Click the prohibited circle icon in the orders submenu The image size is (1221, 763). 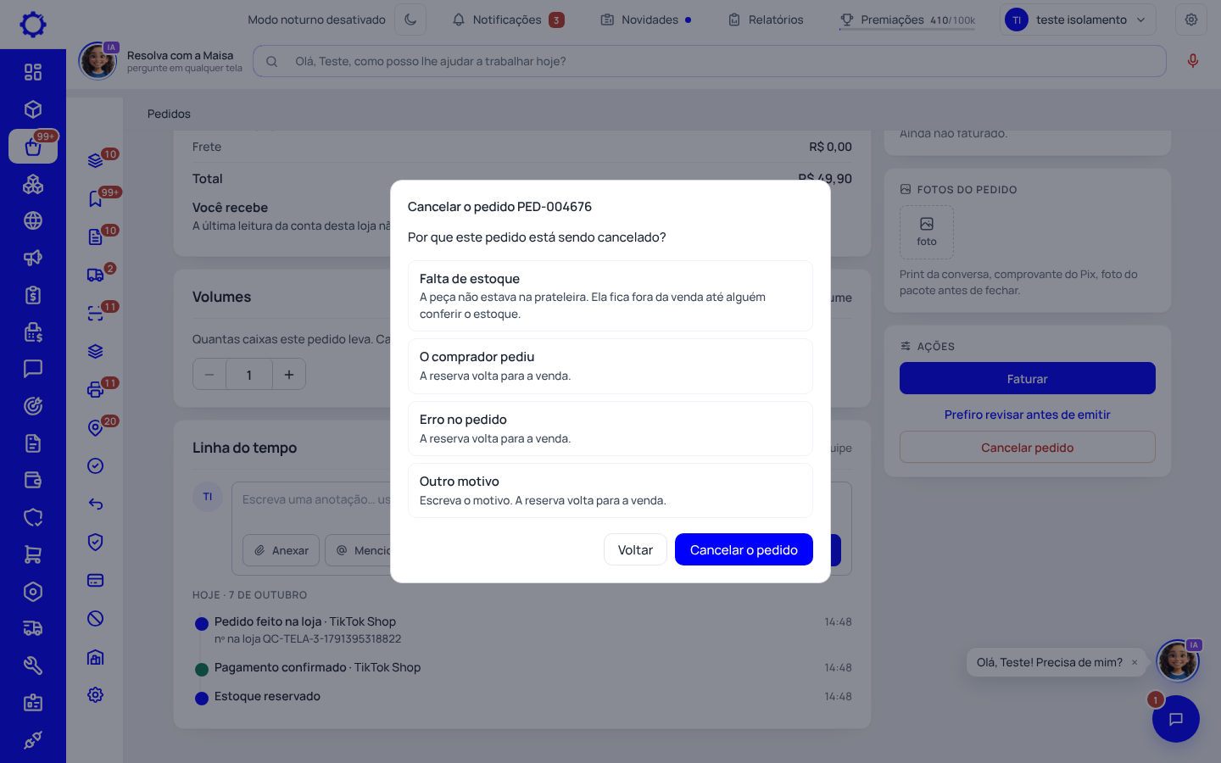[96, 619]
